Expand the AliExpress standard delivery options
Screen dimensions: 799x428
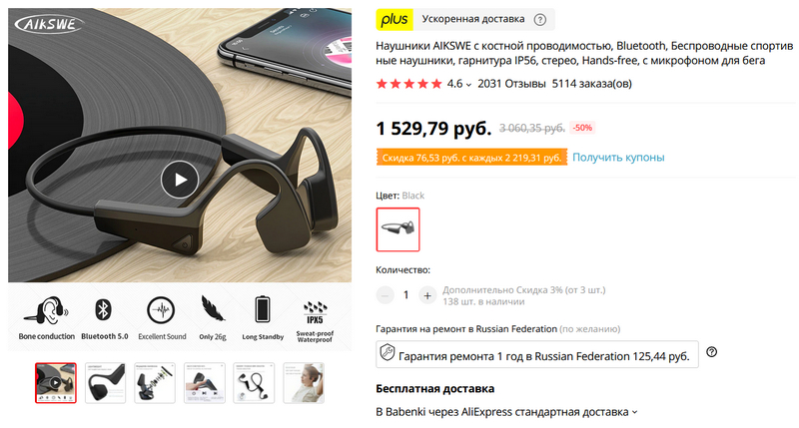[x=634, y=412]
